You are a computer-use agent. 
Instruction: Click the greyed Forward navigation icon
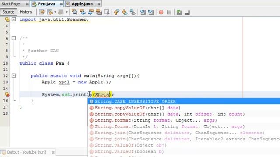[61, 12]
